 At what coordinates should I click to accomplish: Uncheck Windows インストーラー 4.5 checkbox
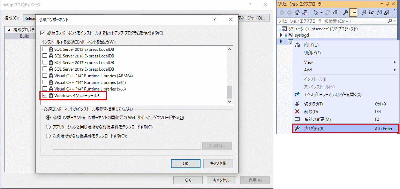[x=45, y=95]
